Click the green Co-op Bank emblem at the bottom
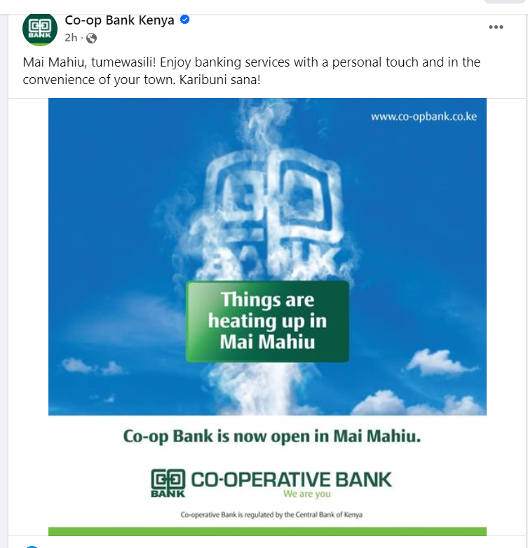Viewport: 528px width, 548px height. 168,483
